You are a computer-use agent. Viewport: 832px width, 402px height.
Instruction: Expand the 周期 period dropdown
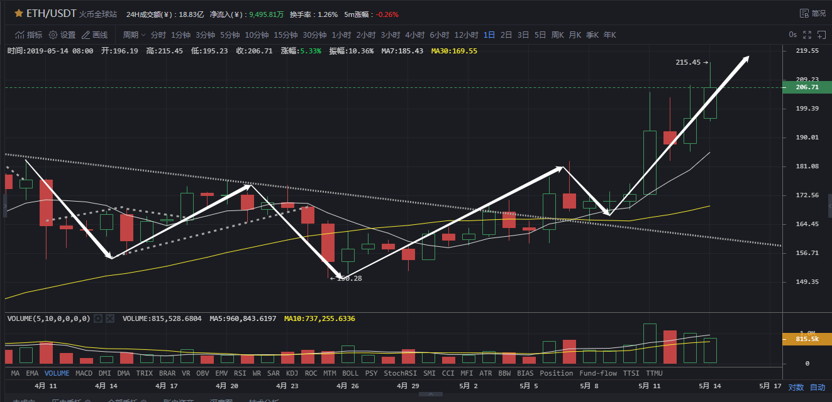coord(134,35)
